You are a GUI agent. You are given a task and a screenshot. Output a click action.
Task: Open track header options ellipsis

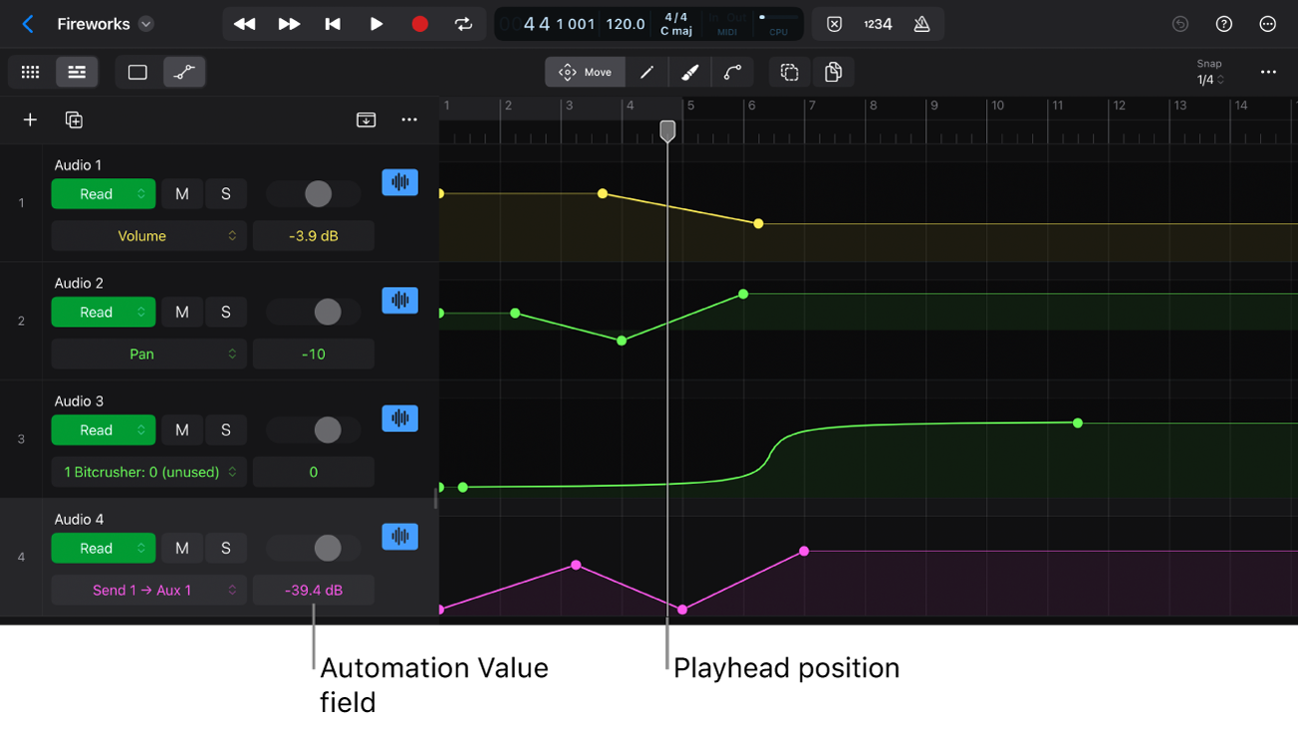click(x=409, y=120)
